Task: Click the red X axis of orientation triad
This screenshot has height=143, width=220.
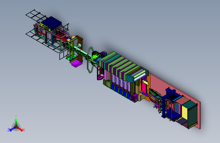Action: (x=20, y=129)
